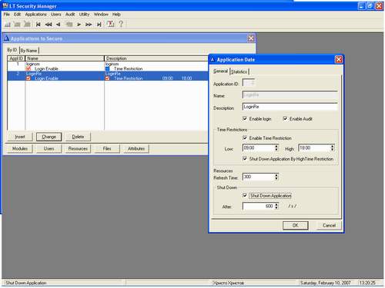
Task: Open the Help menu
Action: 116,15
